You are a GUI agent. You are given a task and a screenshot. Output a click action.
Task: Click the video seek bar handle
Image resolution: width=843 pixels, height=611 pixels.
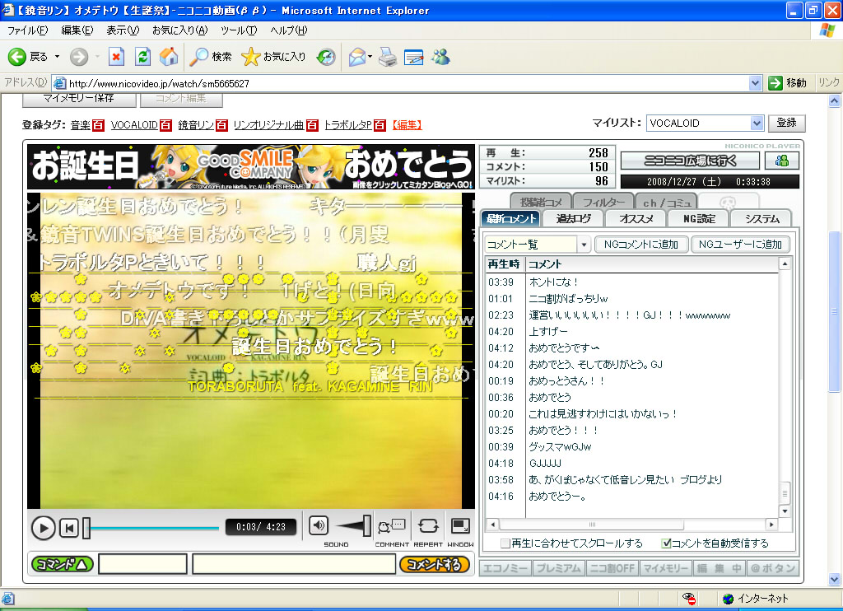pyautogui.click(x=86, y=528)
